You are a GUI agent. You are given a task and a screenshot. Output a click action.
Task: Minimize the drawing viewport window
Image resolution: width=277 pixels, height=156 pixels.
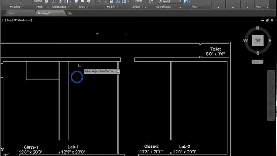[x=263, y=20]
